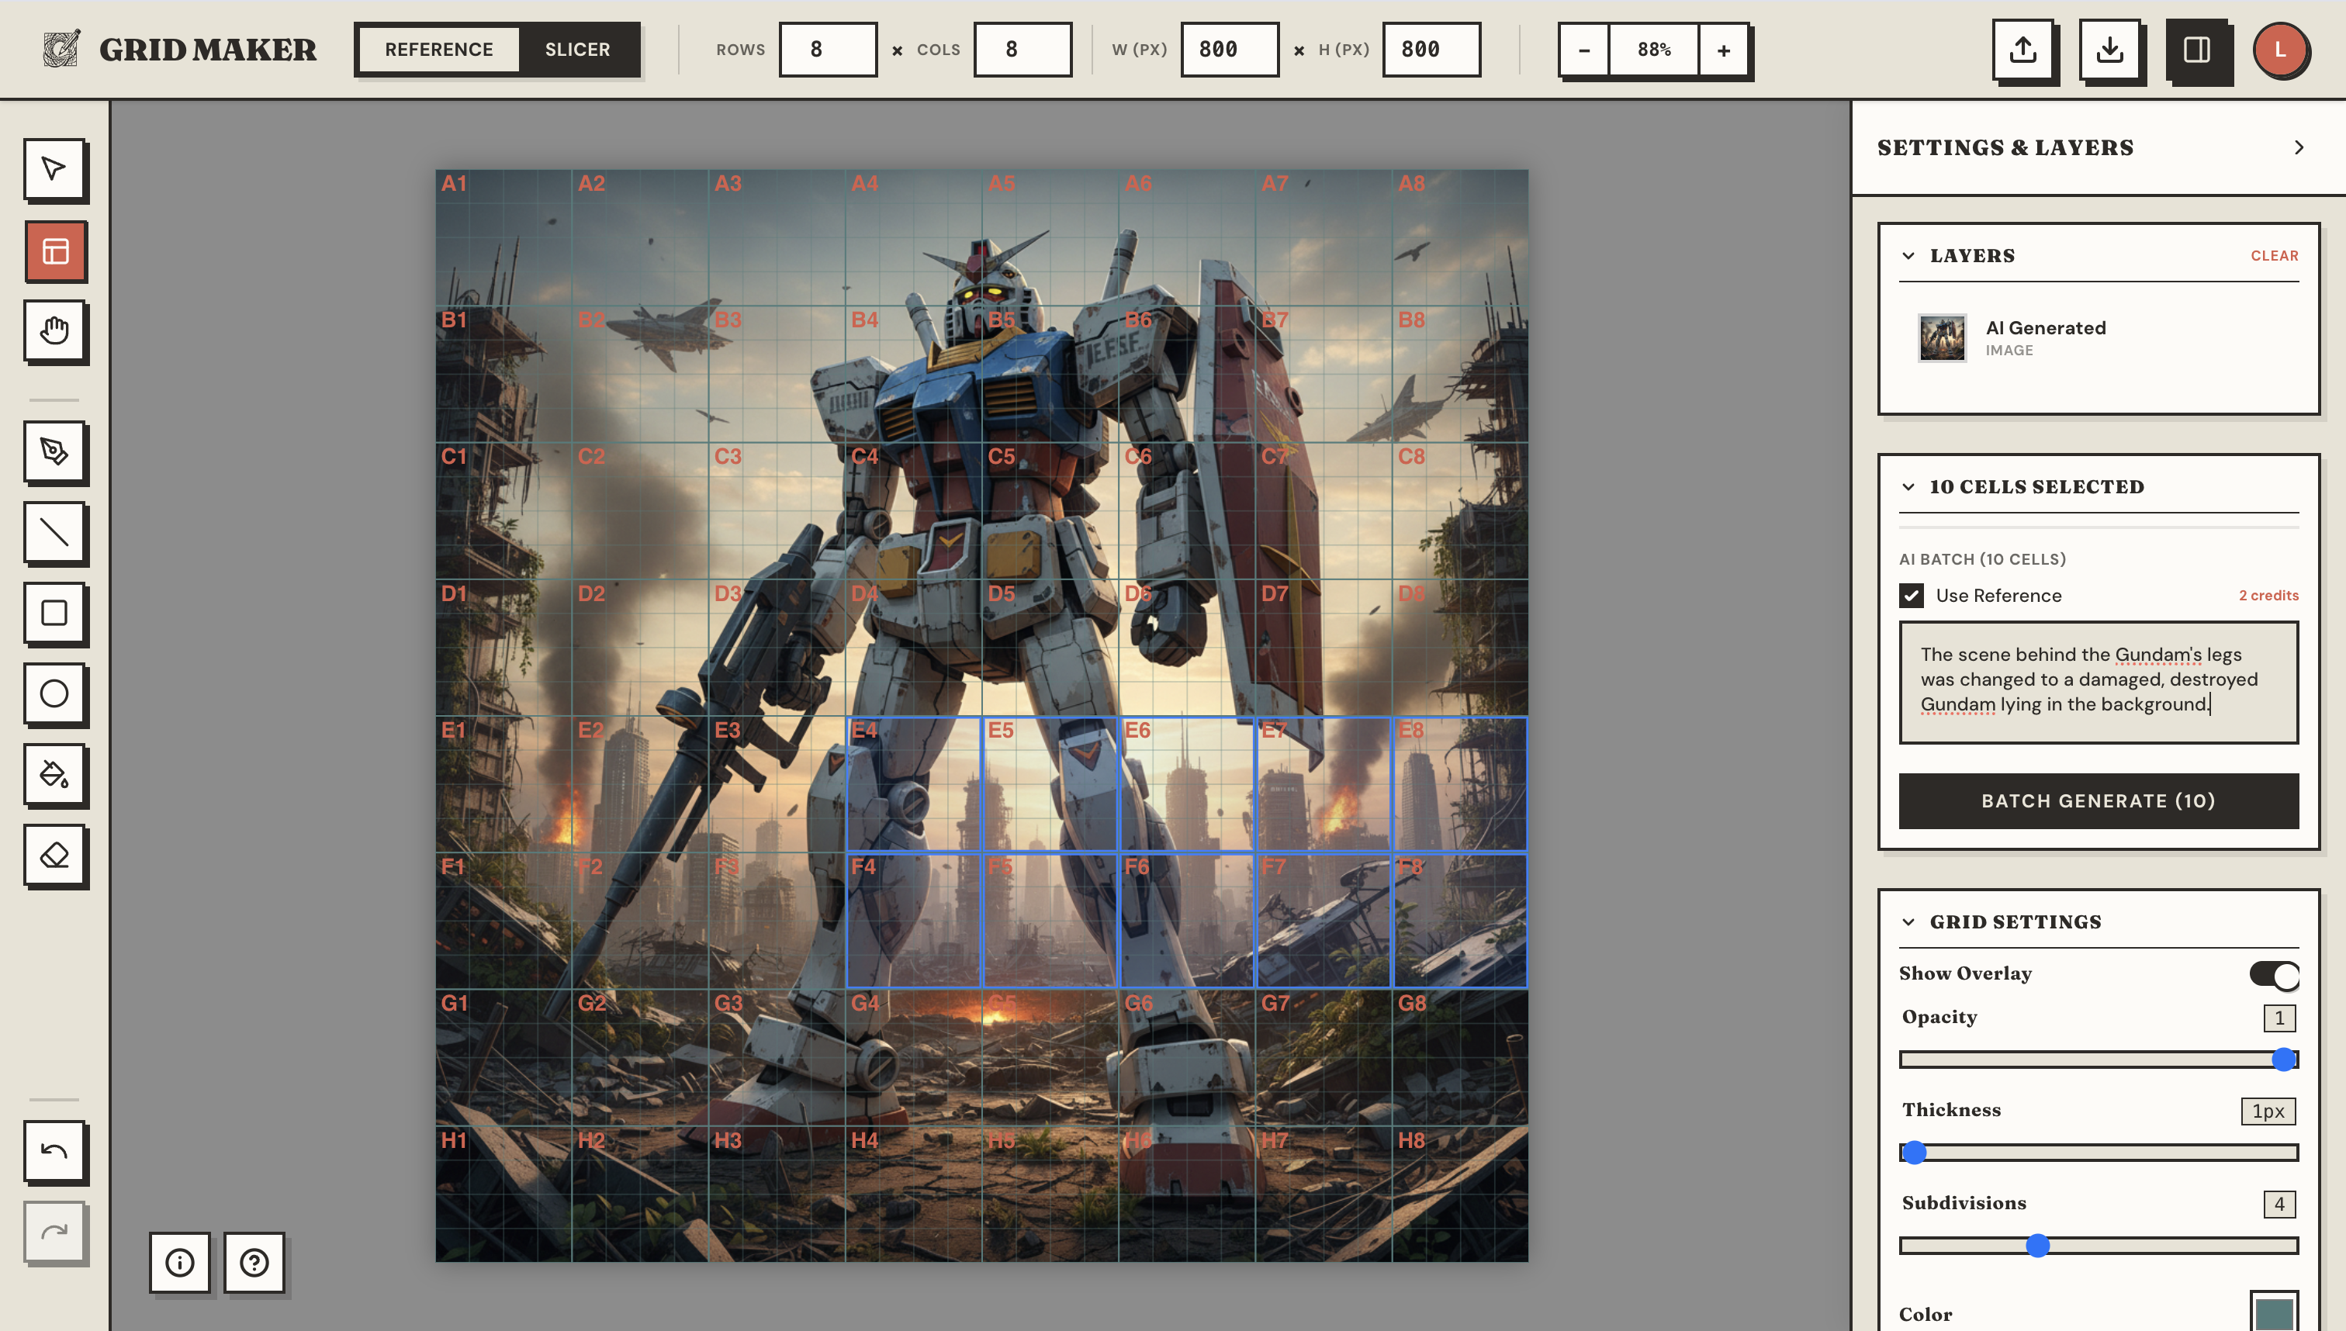
Task: Select the Line tool
Action: point(55,533)
